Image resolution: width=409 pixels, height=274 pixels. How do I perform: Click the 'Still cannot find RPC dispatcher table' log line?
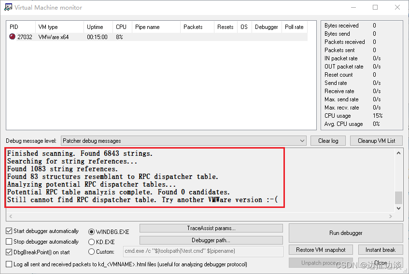pos(142,200)
